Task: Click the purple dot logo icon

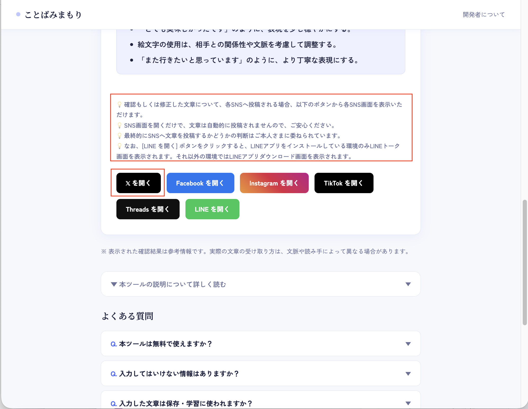Action: (18, 14)
